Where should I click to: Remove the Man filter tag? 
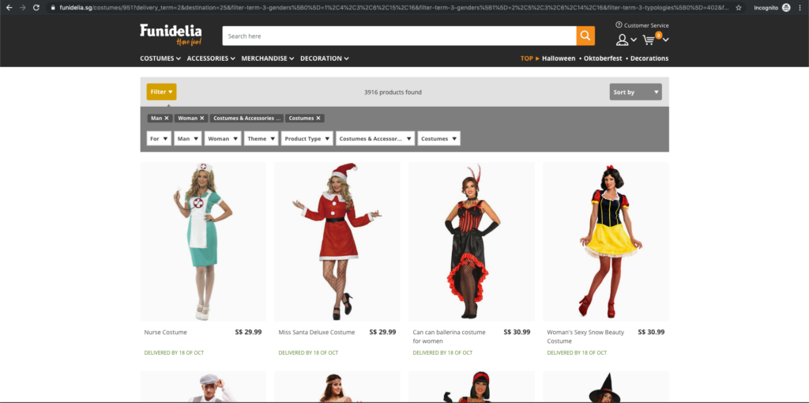(x=167, y=119)
